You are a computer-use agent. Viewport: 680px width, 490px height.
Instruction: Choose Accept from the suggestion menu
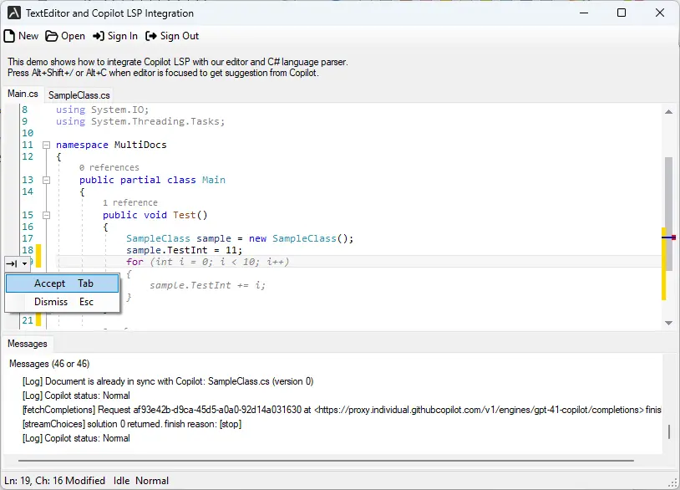(x=62, y=283)
